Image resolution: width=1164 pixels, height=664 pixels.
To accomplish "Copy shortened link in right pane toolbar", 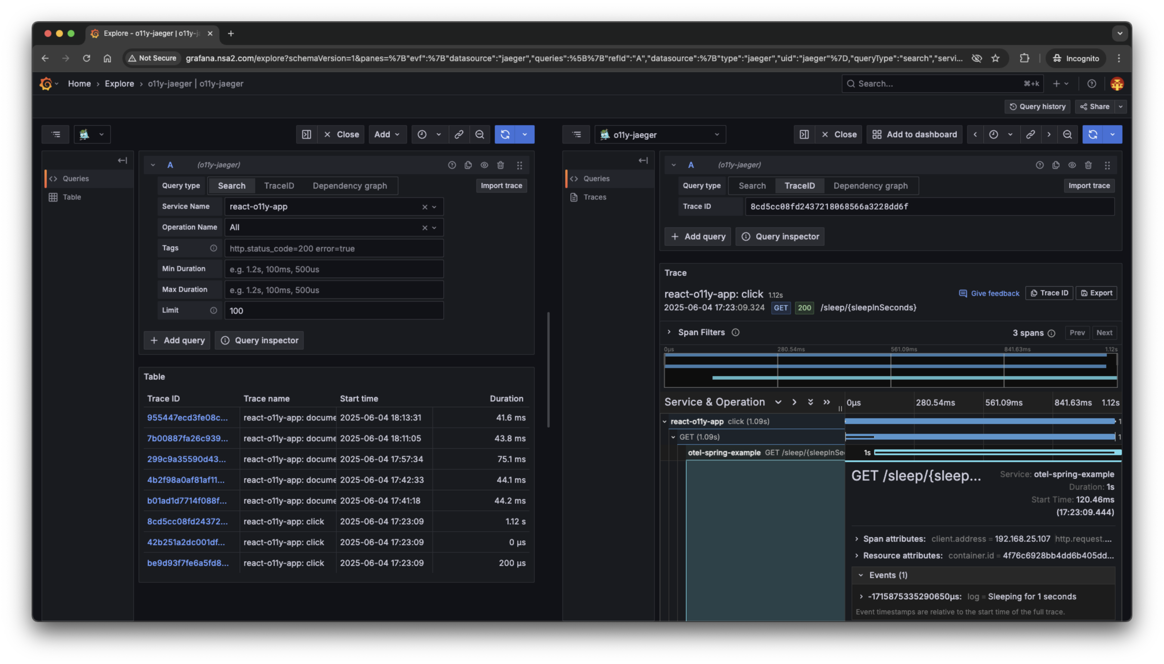I will [x=1030, y=134].
